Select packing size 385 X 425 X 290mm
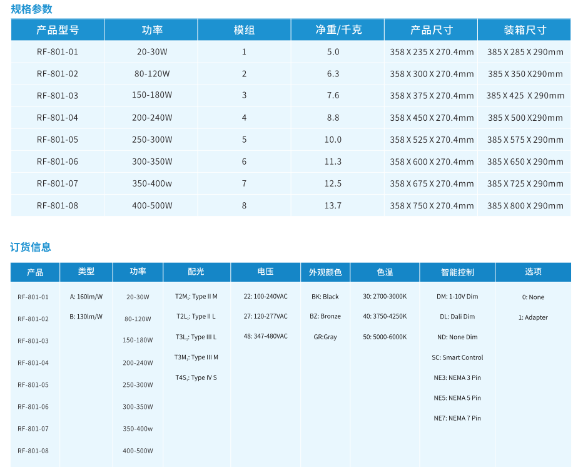Image resolution: width=578 pixels, height=467 pixels. pyautogui.click(x=525, y=96)
